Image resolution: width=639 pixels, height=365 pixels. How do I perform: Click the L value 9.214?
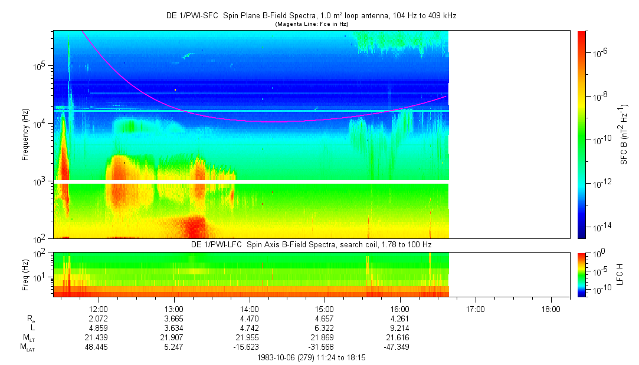400,327
